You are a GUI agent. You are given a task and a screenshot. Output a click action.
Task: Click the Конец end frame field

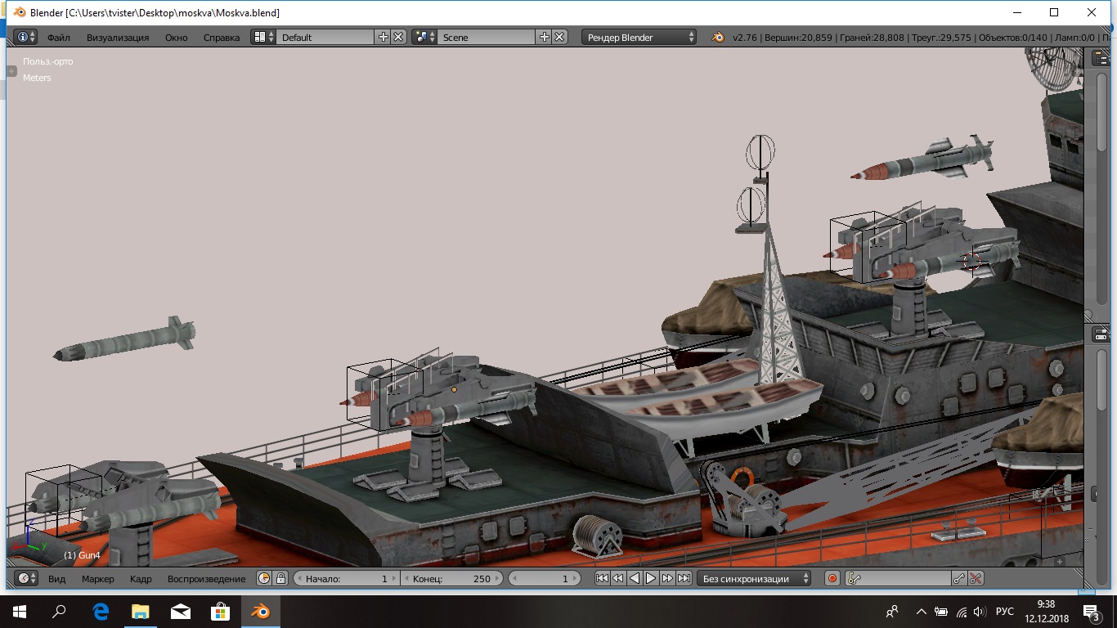(451, 578)
